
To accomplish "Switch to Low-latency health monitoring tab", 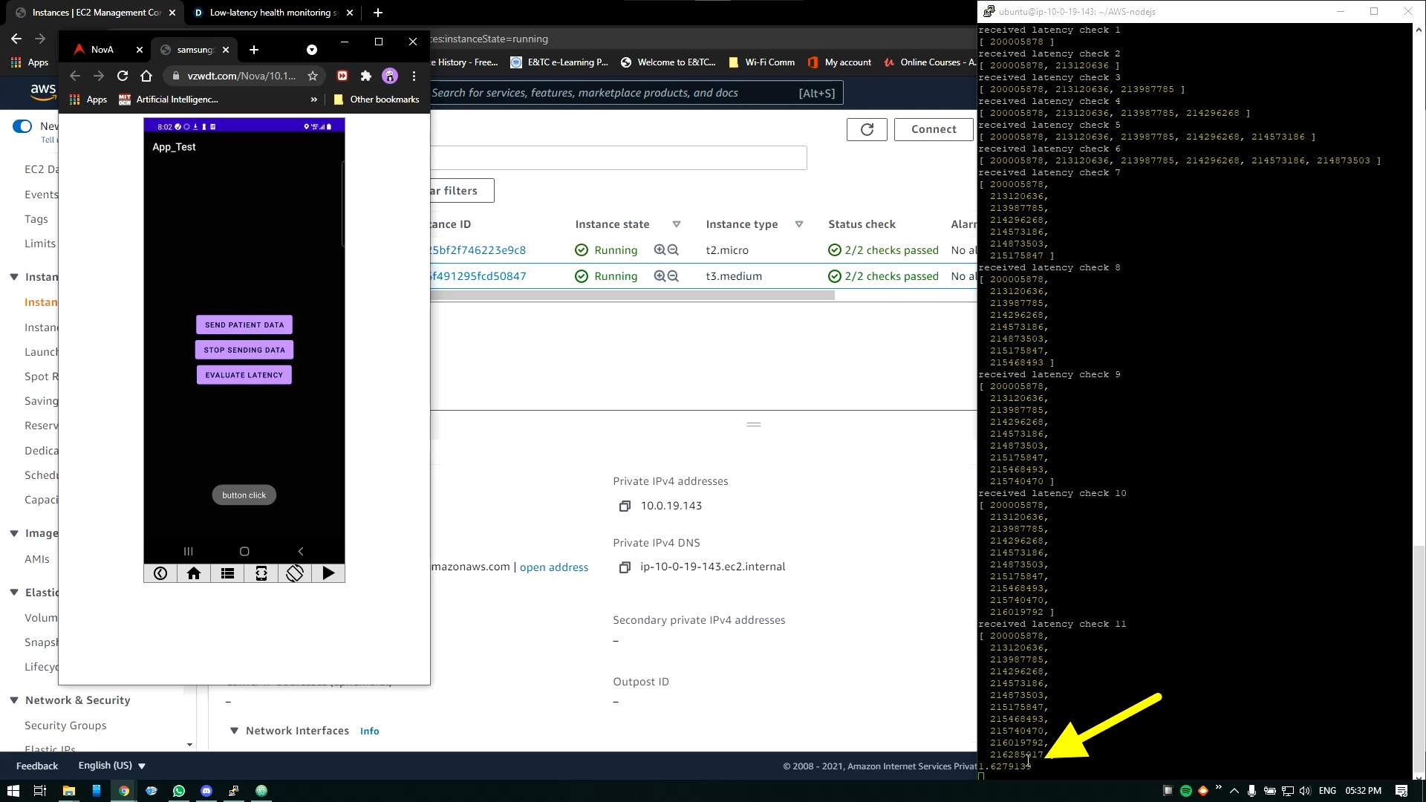I will click(x=272, y=13).
